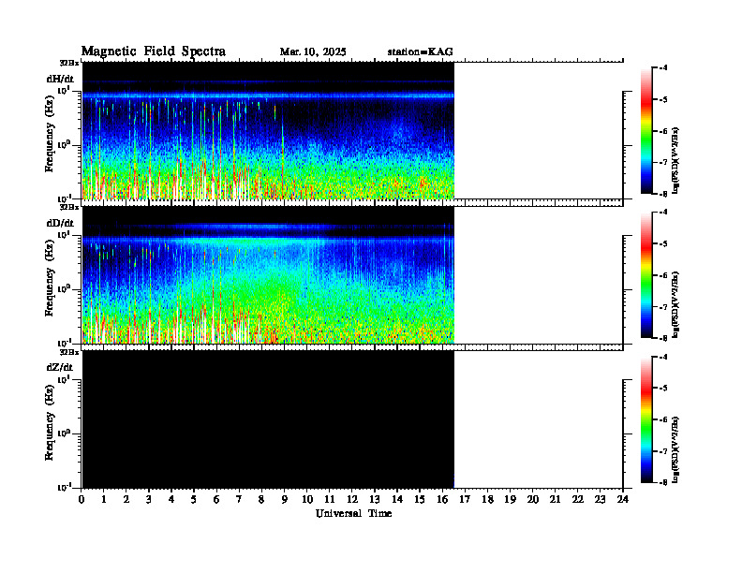Click the log PSD unit label beside dD/dt color bar

point(675,304)
